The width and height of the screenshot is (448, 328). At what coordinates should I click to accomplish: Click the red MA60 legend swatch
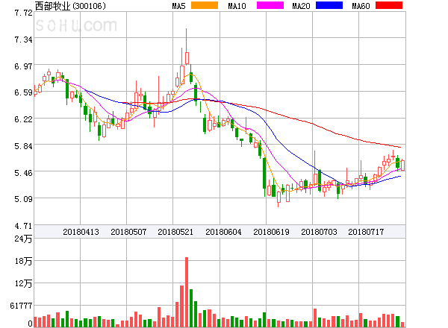coord(389,5)
